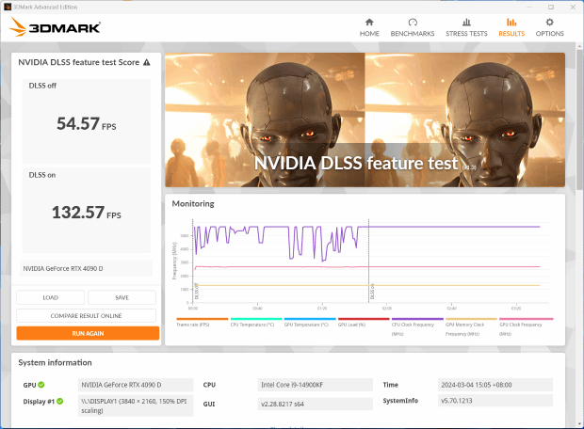This screenshot has height=429, width=584.
Task: Go to the Benchmarks tab
Action: coord(413,27)
